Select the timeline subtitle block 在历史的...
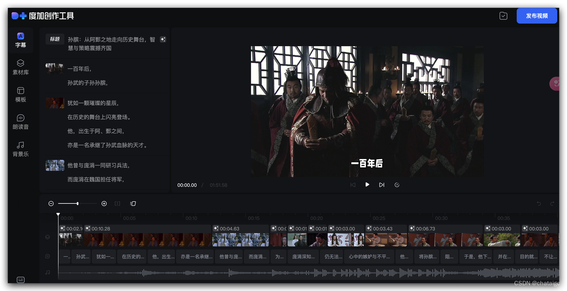This screenshot has height=291, width=567. pyautogui.click(x=132, y=256)
